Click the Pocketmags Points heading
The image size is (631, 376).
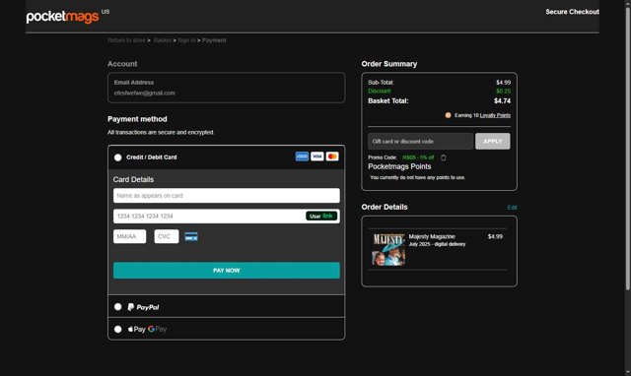(x=399, y=166)
